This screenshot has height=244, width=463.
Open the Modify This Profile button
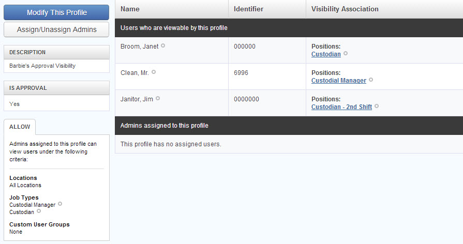pos(56,12)
